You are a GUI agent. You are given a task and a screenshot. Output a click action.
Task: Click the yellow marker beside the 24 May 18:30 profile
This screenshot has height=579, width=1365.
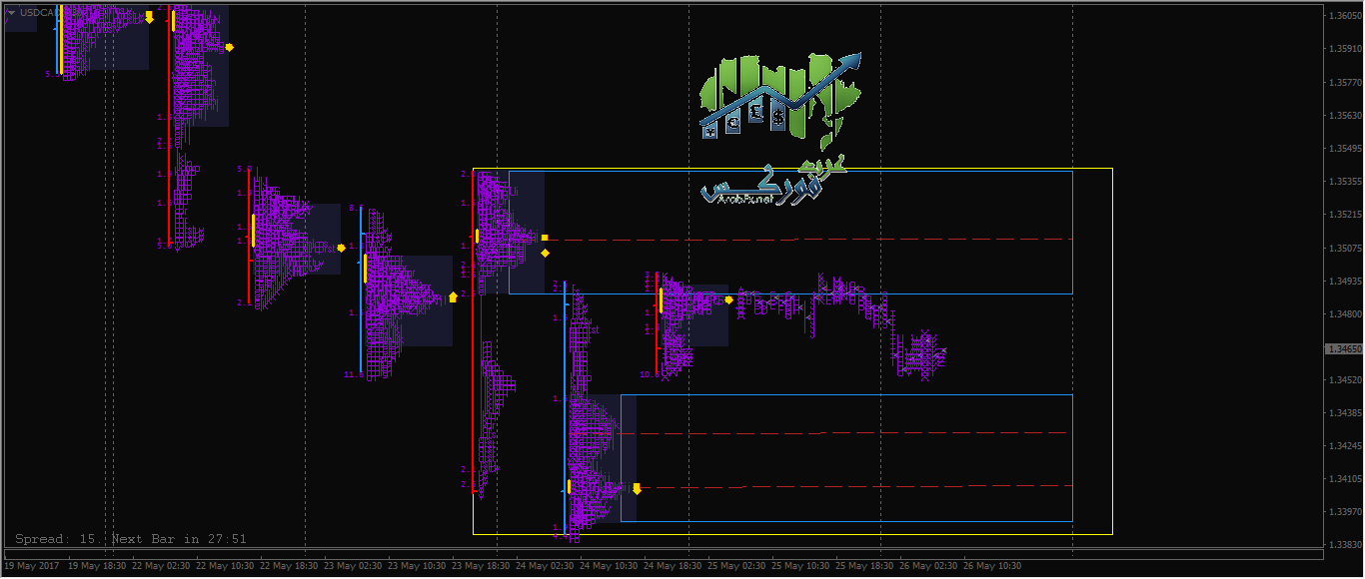(728, 299)
